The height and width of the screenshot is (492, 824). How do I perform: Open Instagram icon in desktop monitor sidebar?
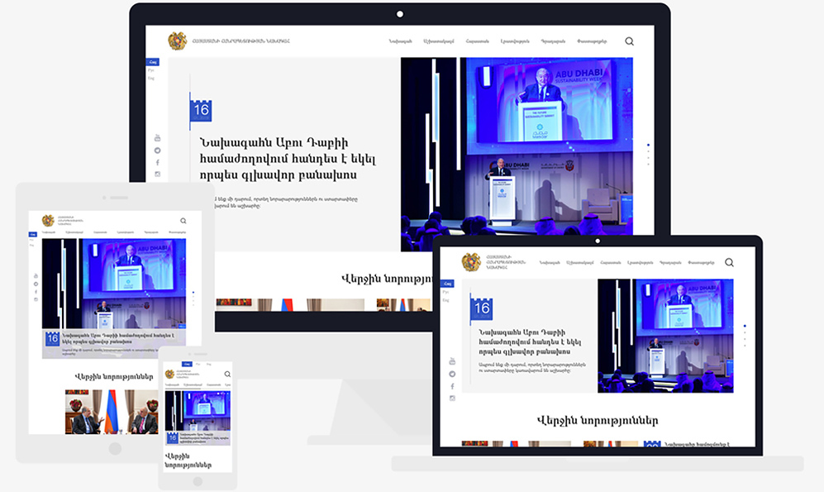(157, 174)
